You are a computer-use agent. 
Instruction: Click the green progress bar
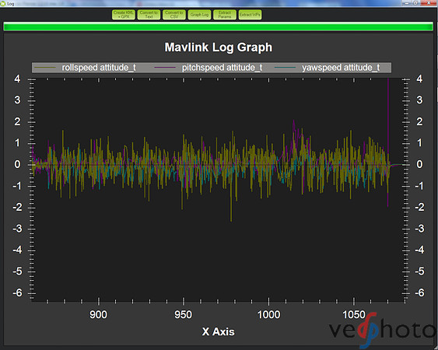click(x=218, y=26)
